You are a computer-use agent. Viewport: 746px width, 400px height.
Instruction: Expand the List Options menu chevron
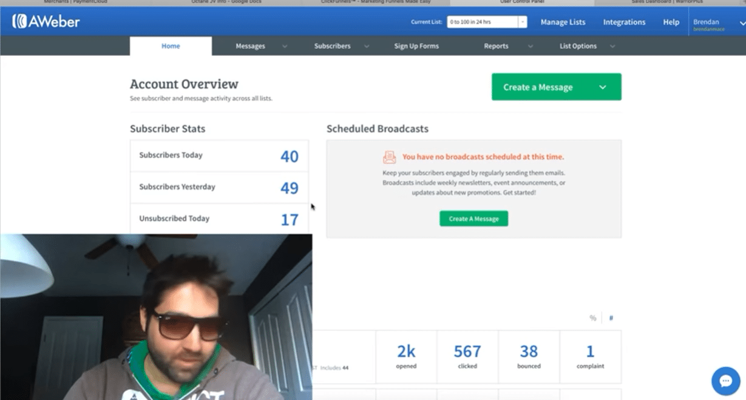click(x=612, y=46)
